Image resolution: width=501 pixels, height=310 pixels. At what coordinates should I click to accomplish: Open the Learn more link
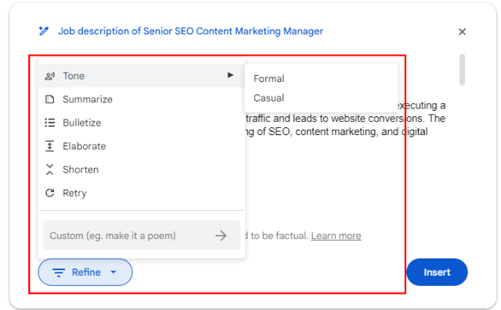(x=336, y=236)
